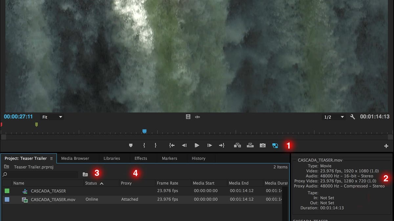Click the Drag Audio Only waveform icon

[198, 117]
